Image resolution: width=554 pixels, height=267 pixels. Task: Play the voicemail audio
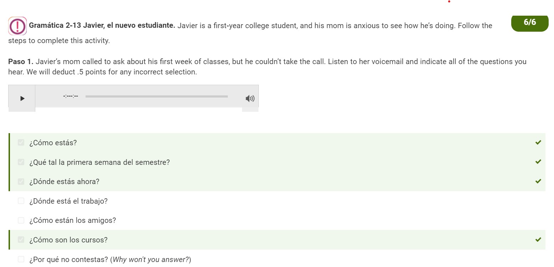pyautogui.click(x=22, y=98)
